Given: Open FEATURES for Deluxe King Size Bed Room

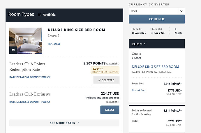Looking at the screenshot, I should point(54,44).
